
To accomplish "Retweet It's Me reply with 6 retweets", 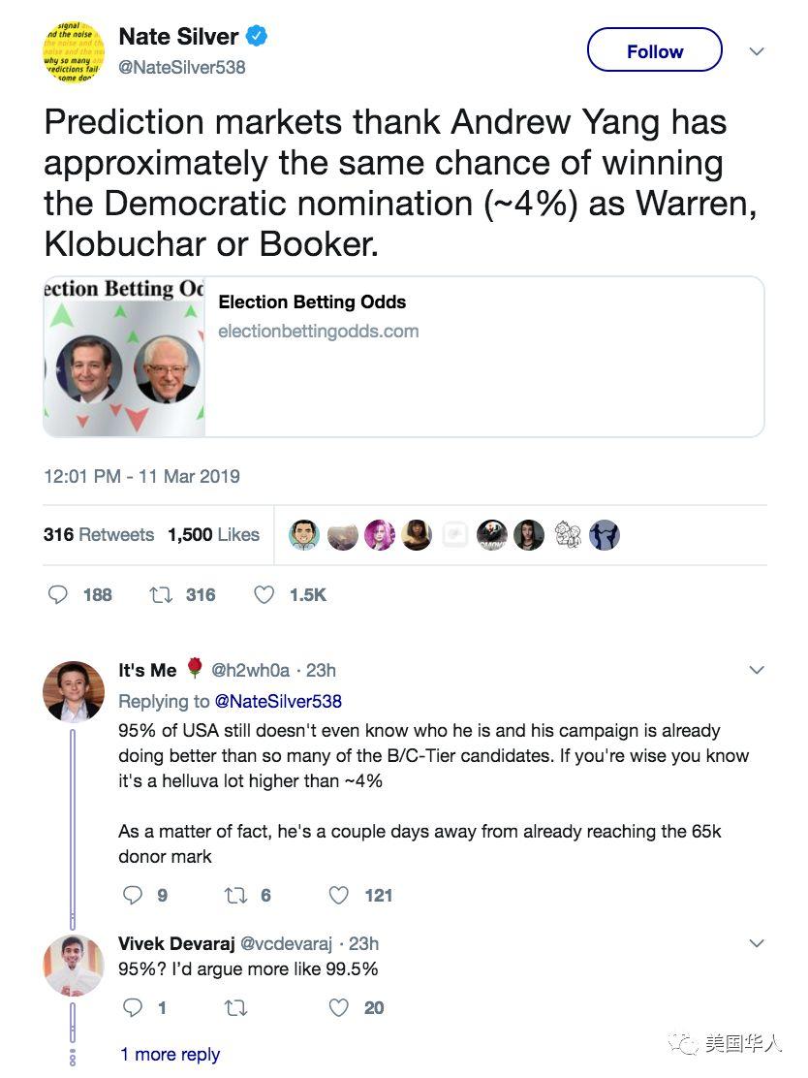I will tap(235, 896).
